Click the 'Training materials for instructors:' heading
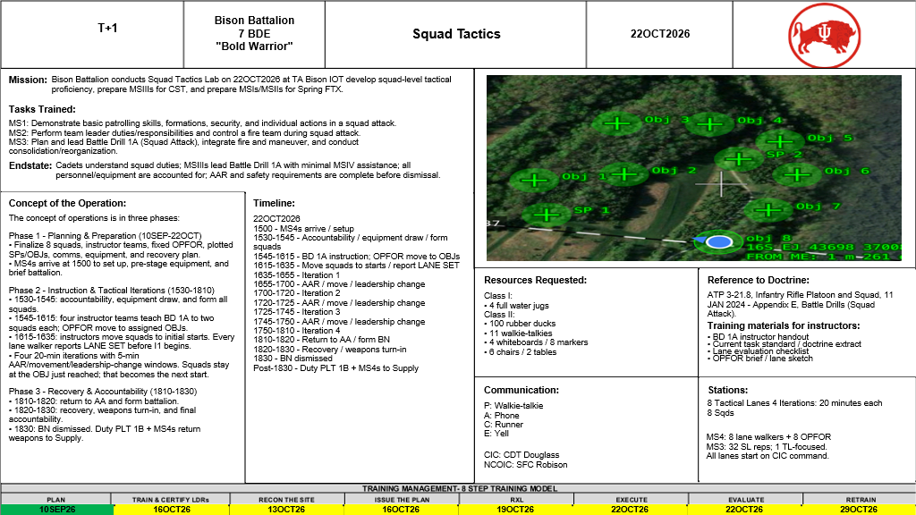Image resolution: width=916 pixels, height=515 pixels. 784,325
